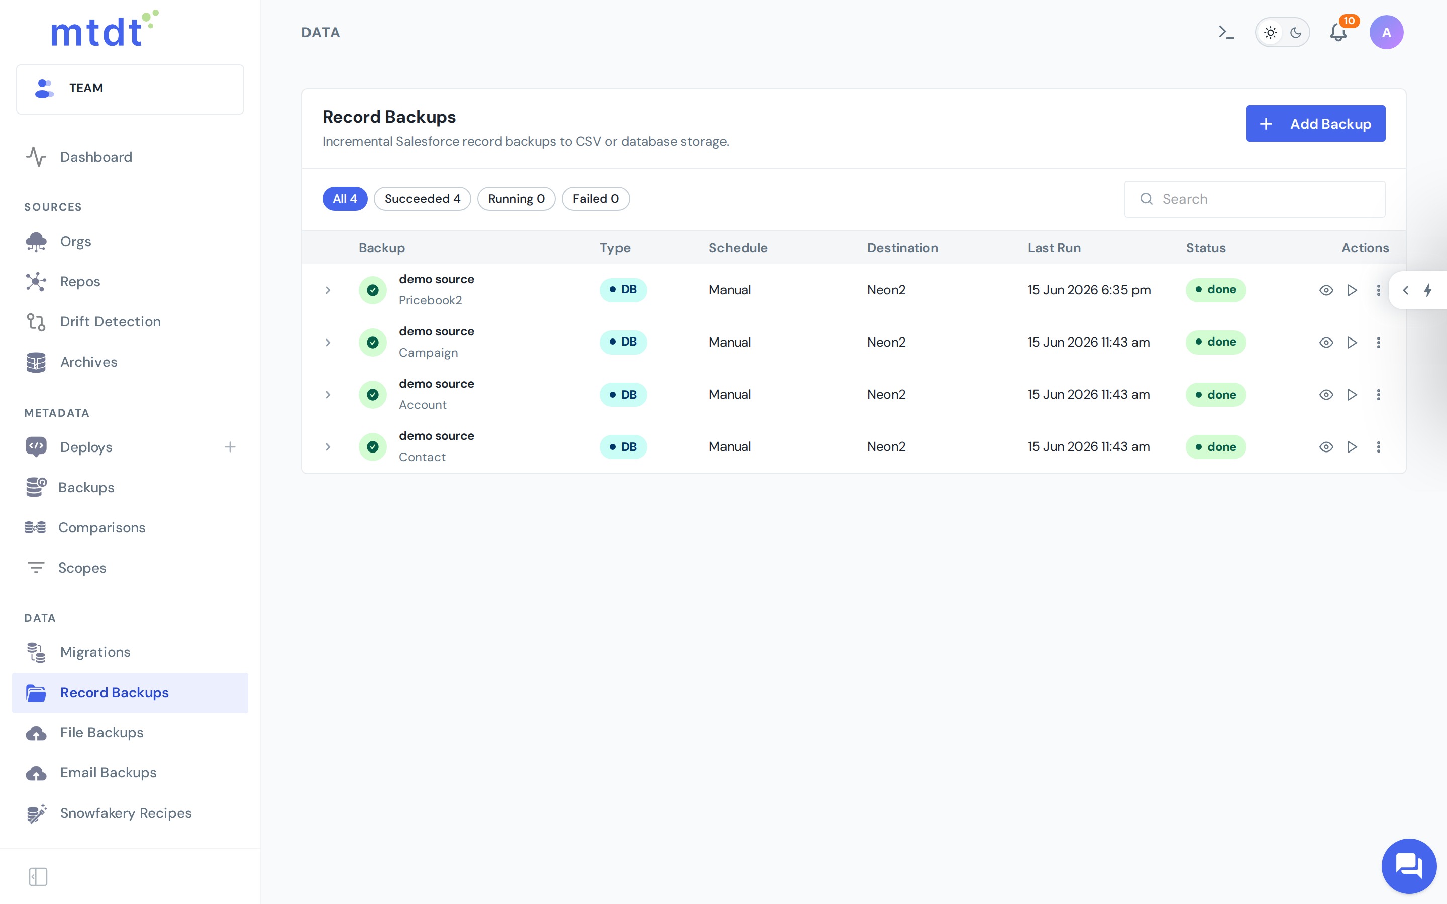This screenshot has width=1447, height=904.
Task: Click the side panel left chevron
Action: click(1405, 290)
